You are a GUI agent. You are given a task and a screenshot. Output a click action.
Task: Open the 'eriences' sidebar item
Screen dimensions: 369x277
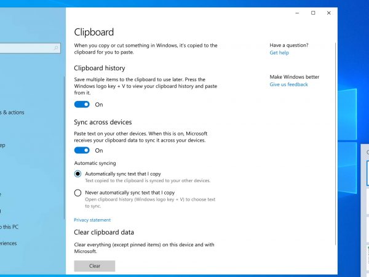click(x=8, y=243)
